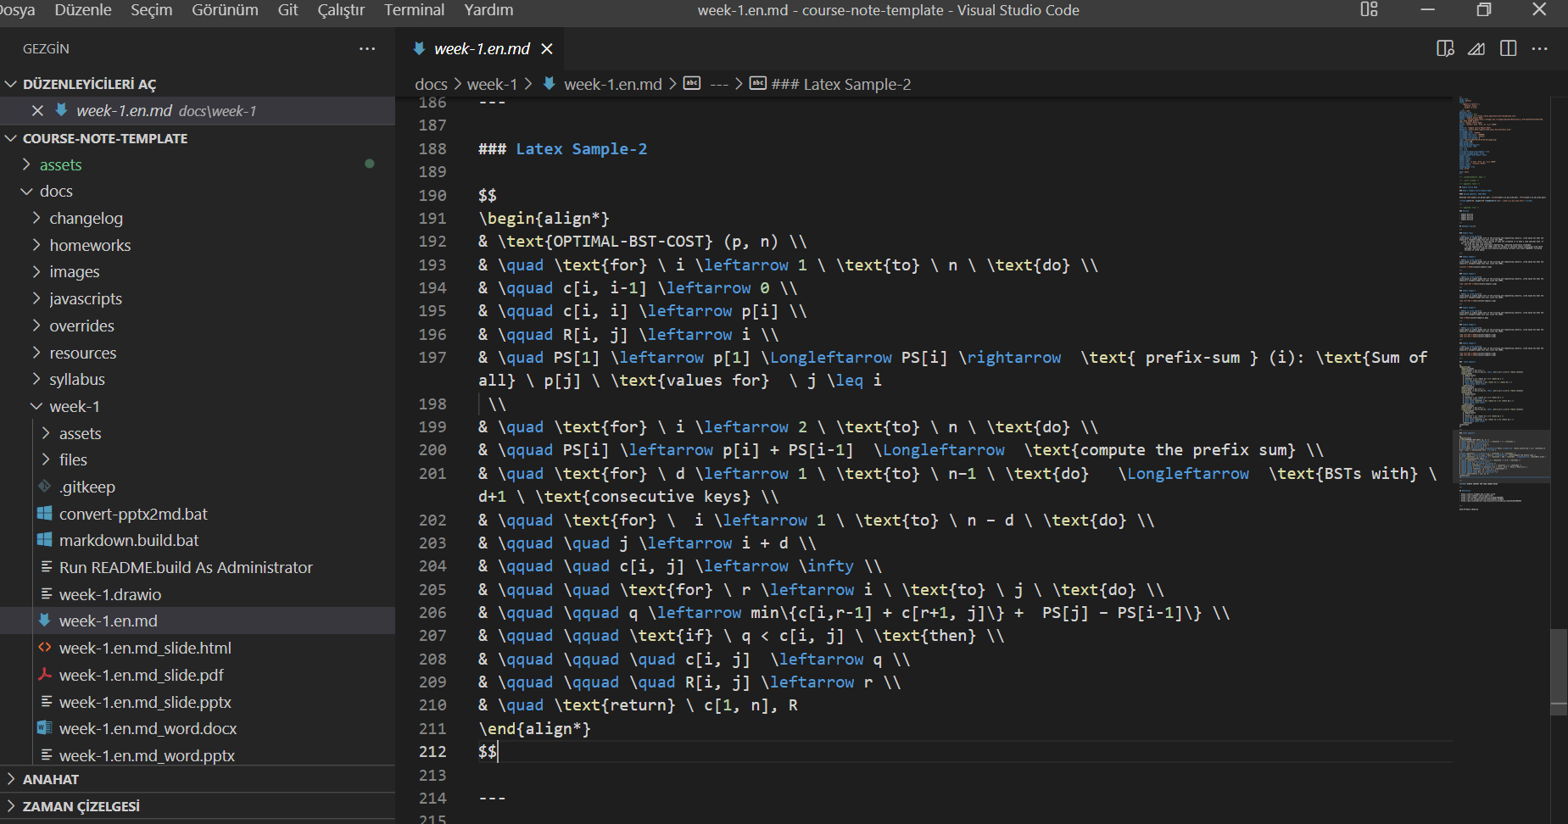Open week-1.en.md_word.pptx file
Screen dimensions: 1568x824
pos(147,755)
